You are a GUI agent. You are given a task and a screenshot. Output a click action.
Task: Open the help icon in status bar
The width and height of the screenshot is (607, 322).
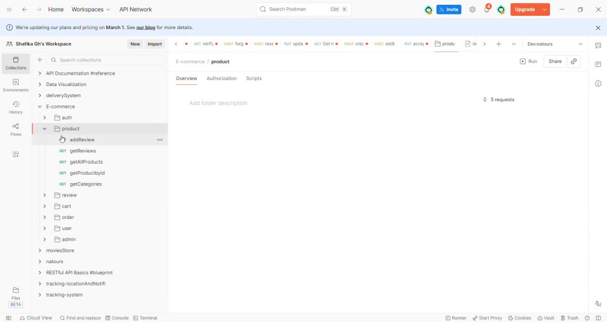(587, 318)
